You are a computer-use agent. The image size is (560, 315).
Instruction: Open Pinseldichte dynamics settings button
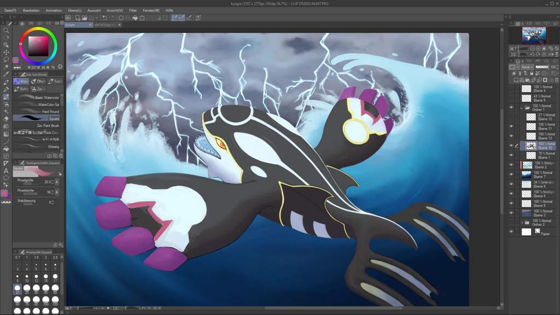coord(57,192)
